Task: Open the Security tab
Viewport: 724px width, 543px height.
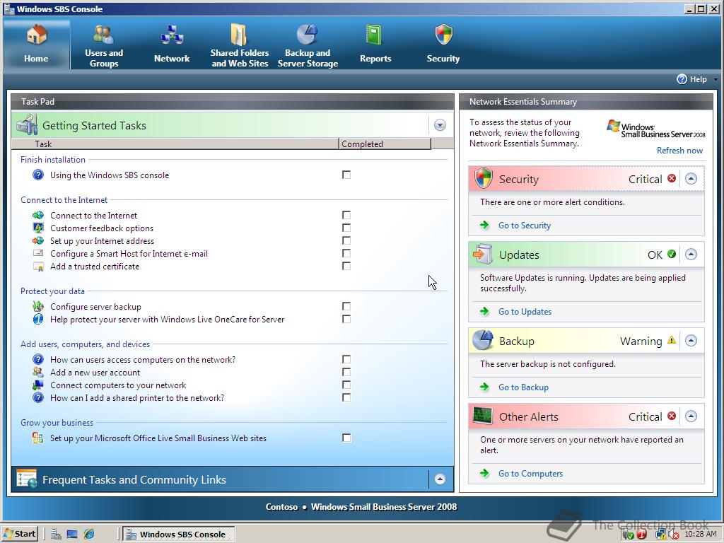Action: [443, 45]
